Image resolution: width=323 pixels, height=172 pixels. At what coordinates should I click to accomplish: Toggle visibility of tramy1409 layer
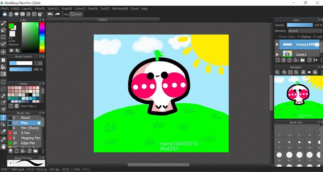(277, 45)
